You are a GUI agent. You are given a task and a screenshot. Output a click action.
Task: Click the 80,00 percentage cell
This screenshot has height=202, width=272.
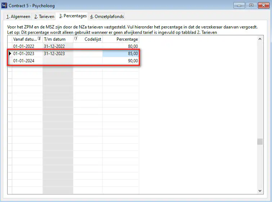click(x=121, y=46)
